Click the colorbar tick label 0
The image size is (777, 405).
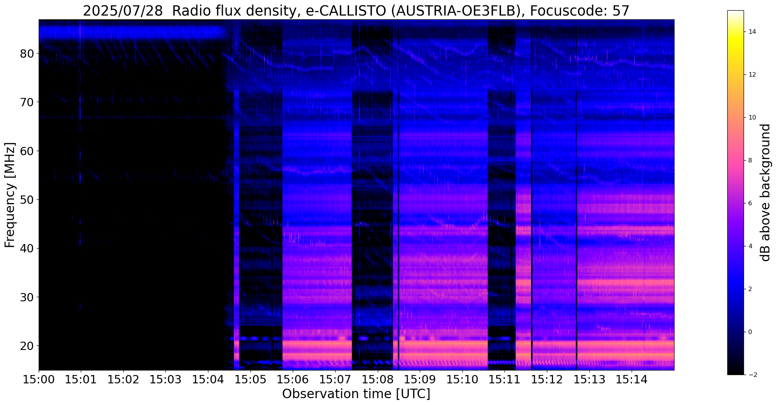tap(749, 332)
